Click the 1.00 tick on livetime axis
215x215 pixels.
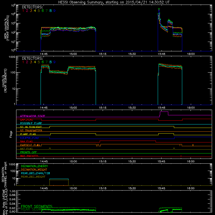13,191
